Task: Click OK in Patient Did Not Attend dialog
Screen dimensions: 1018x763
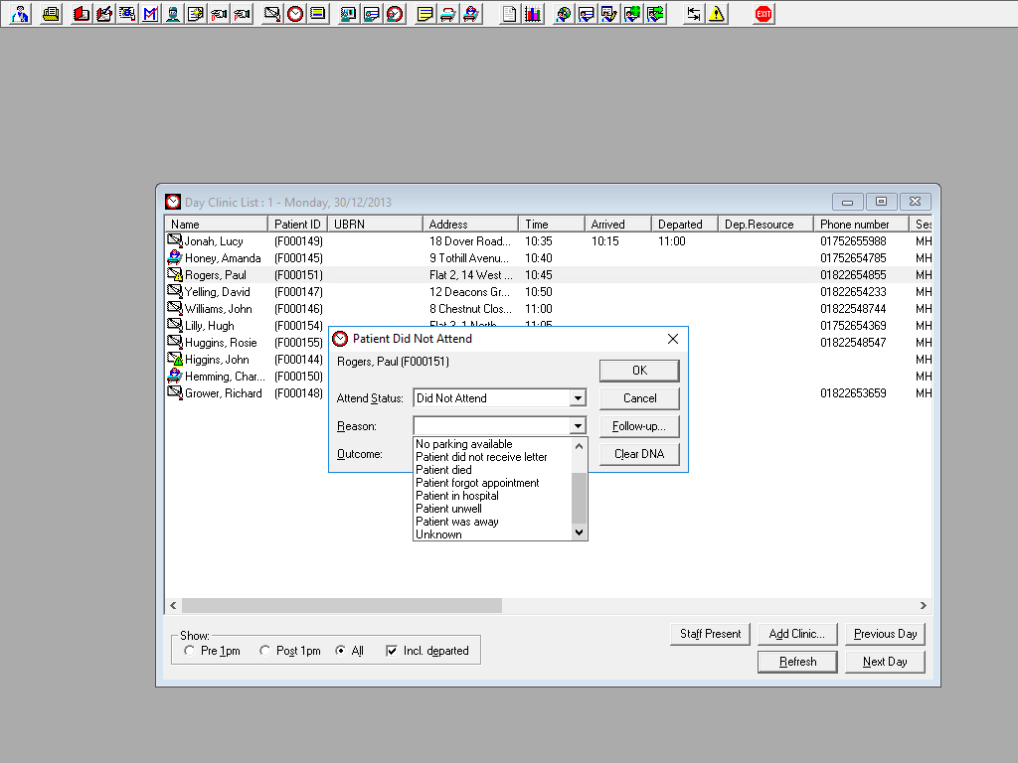Action: [x=639, y=371]
